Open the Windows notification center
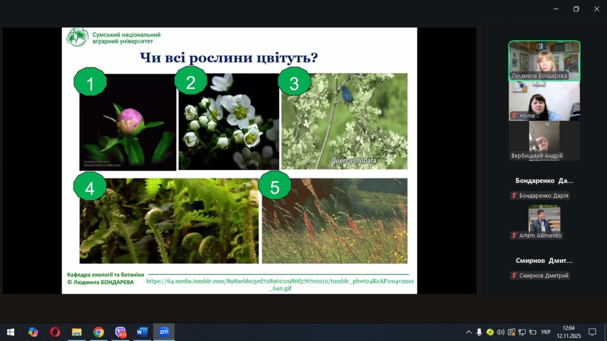This screenshot has height=341, width=607. pos(592,332)
